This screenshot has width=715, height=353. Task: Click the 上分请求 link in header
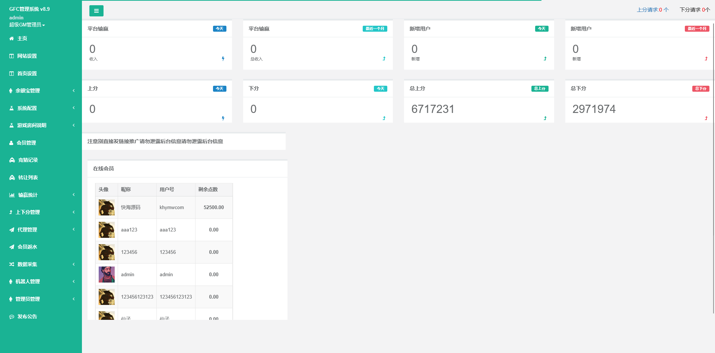(652, 10)
